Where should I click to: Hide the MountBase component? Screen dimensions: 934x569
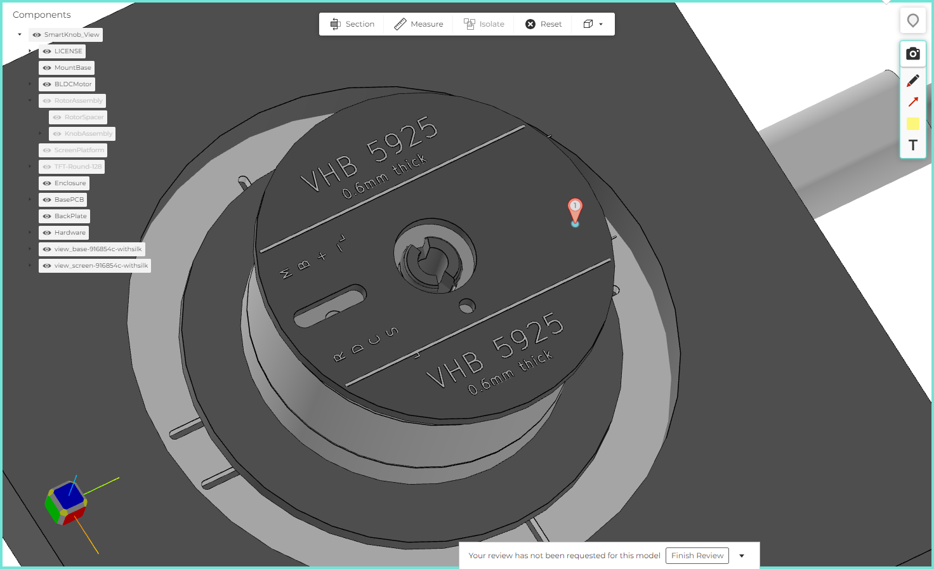47,68
